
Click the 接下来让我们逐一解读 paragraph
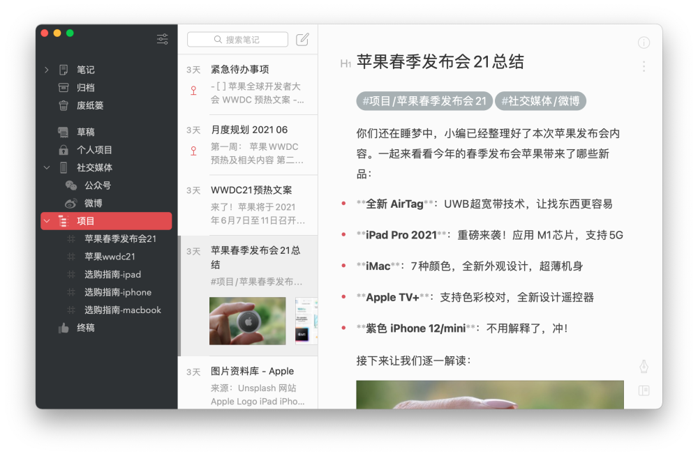pos(413,360)
